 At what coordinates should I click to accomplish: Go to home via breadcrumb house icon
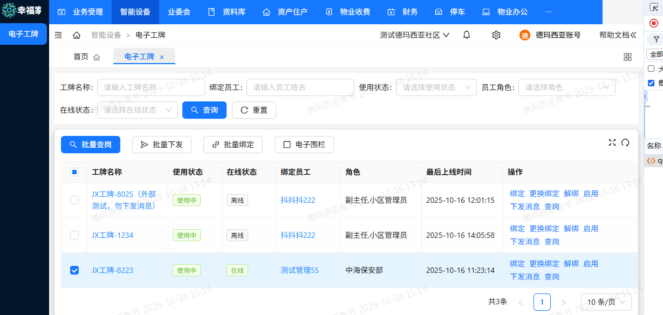tap(77, 35)
